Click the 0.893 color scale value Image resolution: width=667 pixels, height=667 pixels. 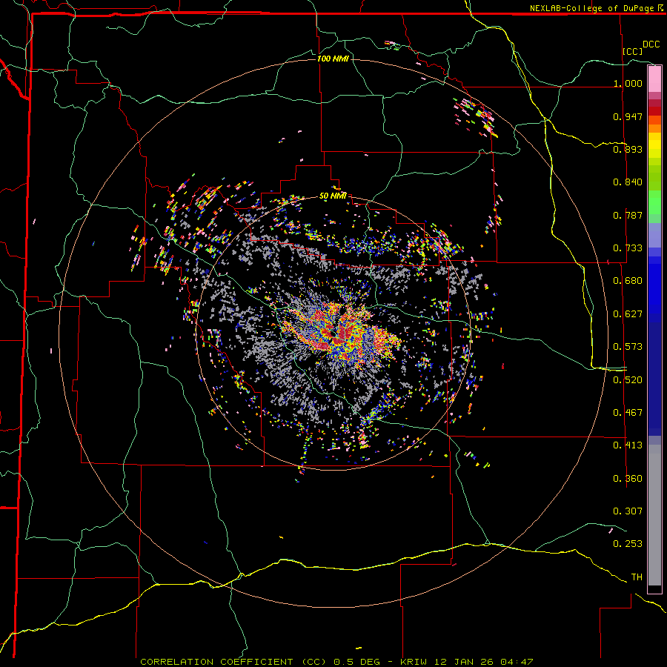pos(628,149)
